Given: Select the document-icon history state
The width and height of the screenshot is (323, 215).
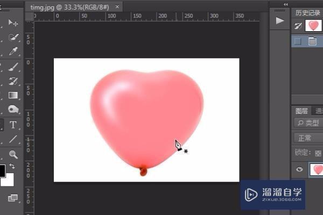Looking at the screenshot, I should click(x=312, y=41).
